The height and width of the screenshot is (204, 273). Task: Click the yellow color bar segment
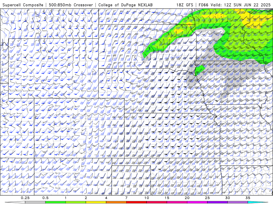[96, 202]
